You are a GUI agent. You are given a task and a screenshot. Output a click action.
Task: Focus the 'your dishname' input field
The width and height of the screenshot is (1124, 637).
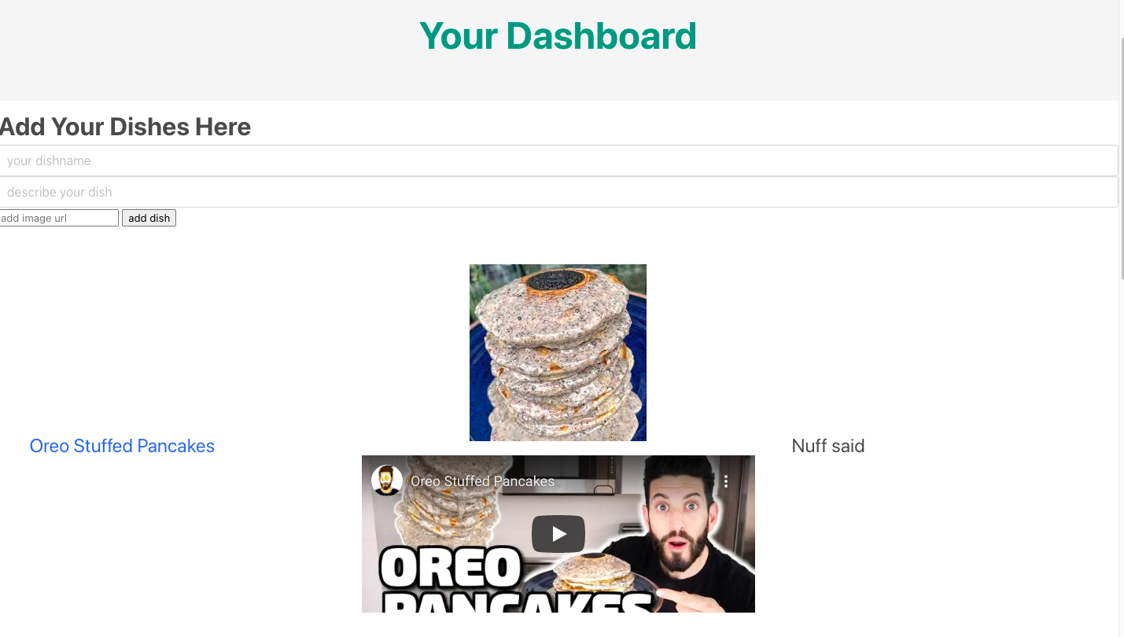click(x=558, y=160)
